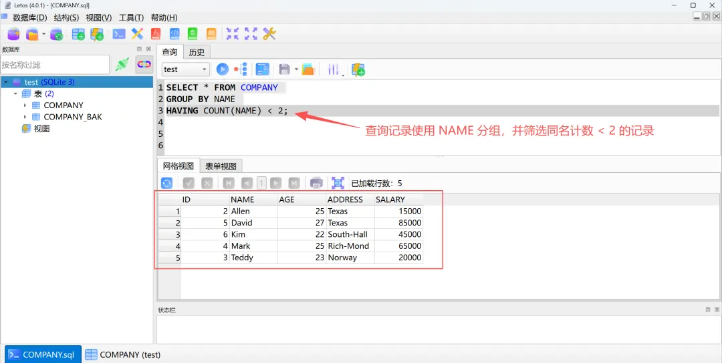Select the 视图 node in database tree

(x=42, y=129)
